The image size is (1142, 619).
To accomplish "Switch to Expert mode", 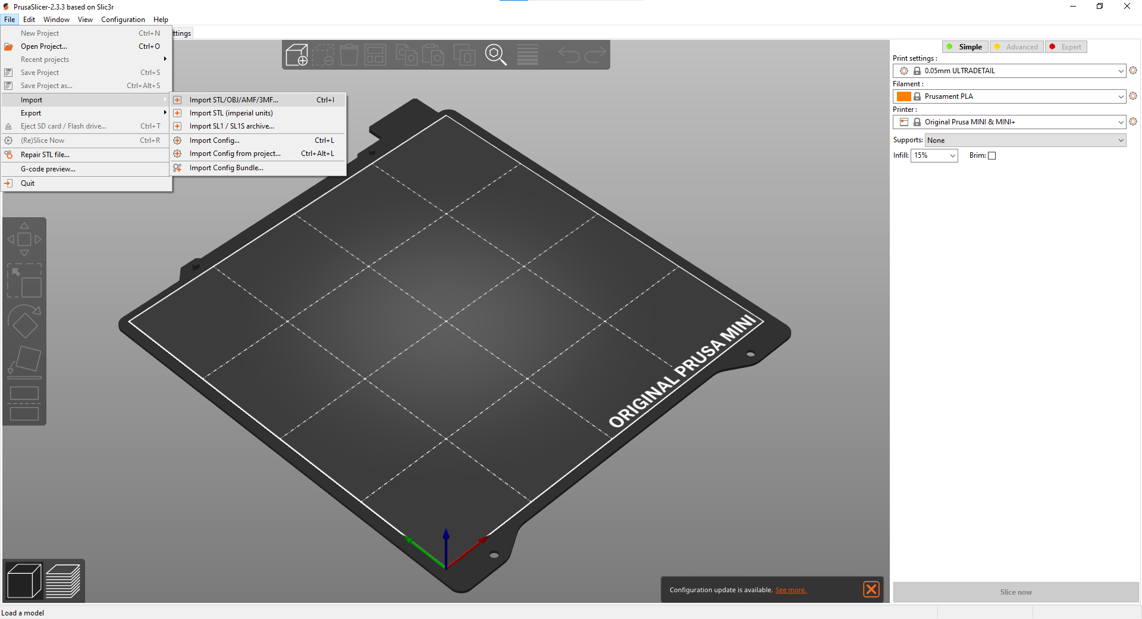I will (1066, 47).
